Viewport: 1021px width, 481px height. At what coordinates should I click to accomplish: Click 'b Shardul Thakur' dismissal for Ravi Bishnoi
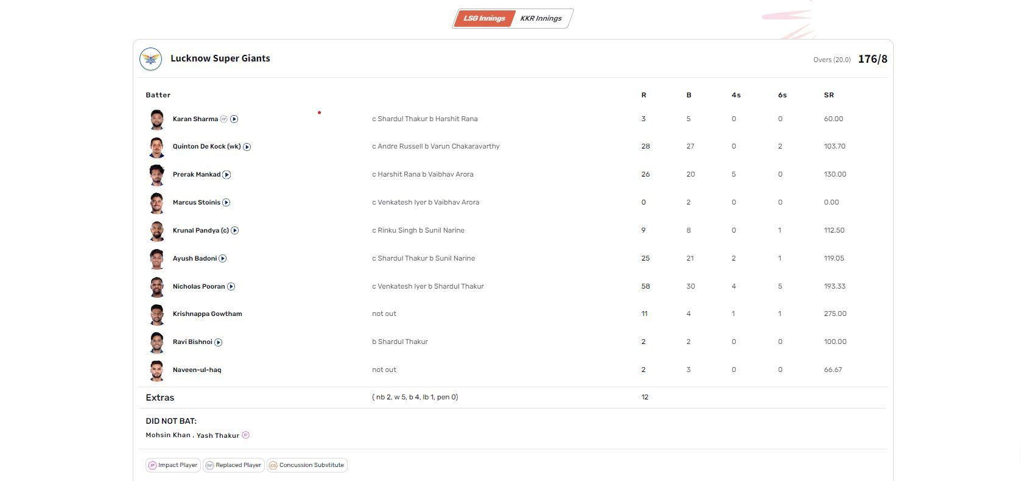pyautogui.click(x=400, y=342)
